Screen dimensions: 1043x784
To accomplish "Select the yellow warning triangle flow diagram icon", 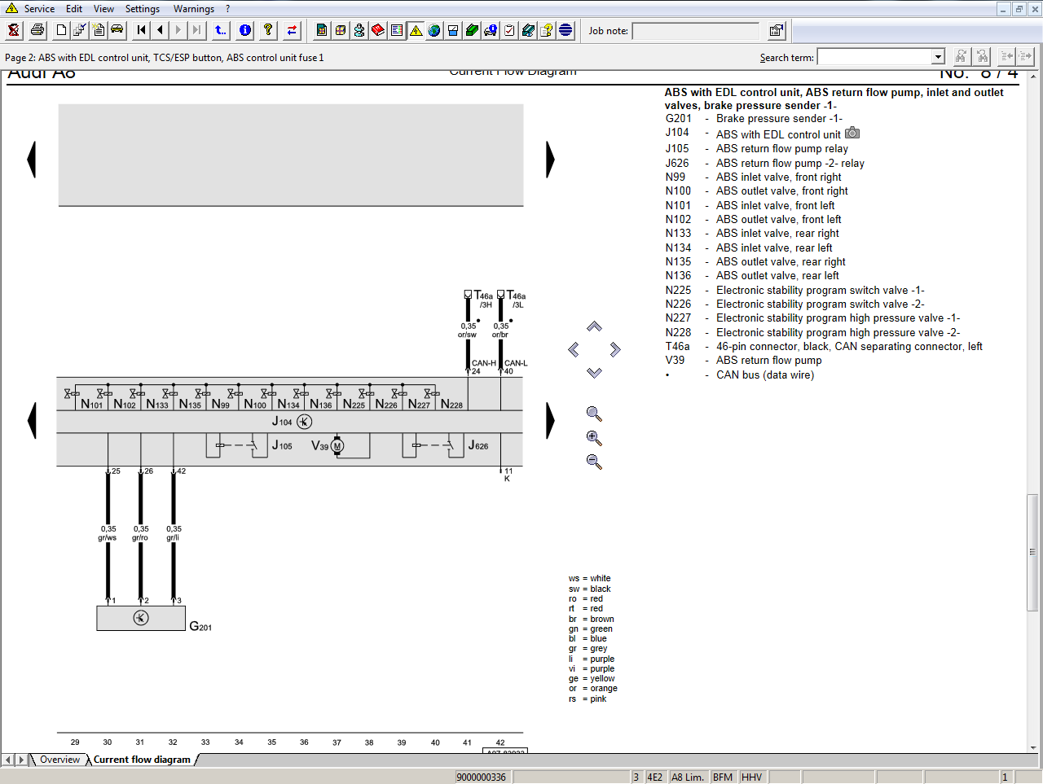I will click(x=416, y=30).
